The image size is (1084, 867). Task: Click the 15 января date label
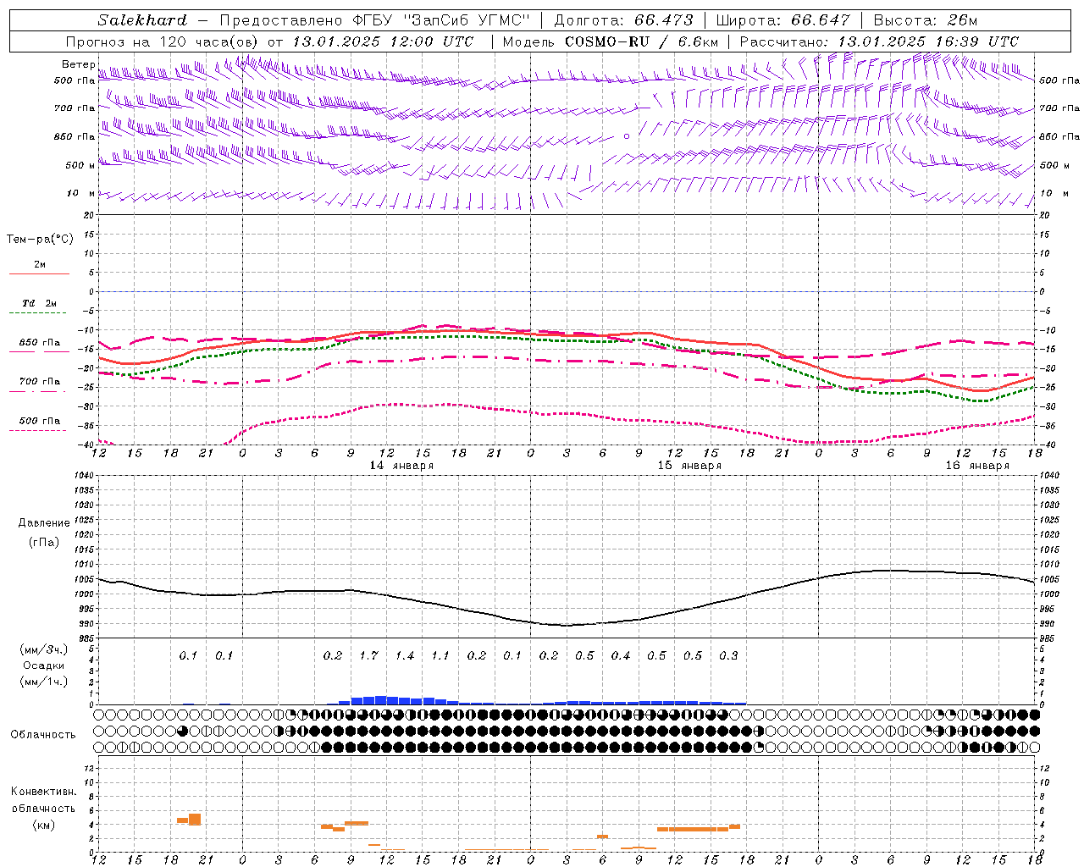pos(689,466)
